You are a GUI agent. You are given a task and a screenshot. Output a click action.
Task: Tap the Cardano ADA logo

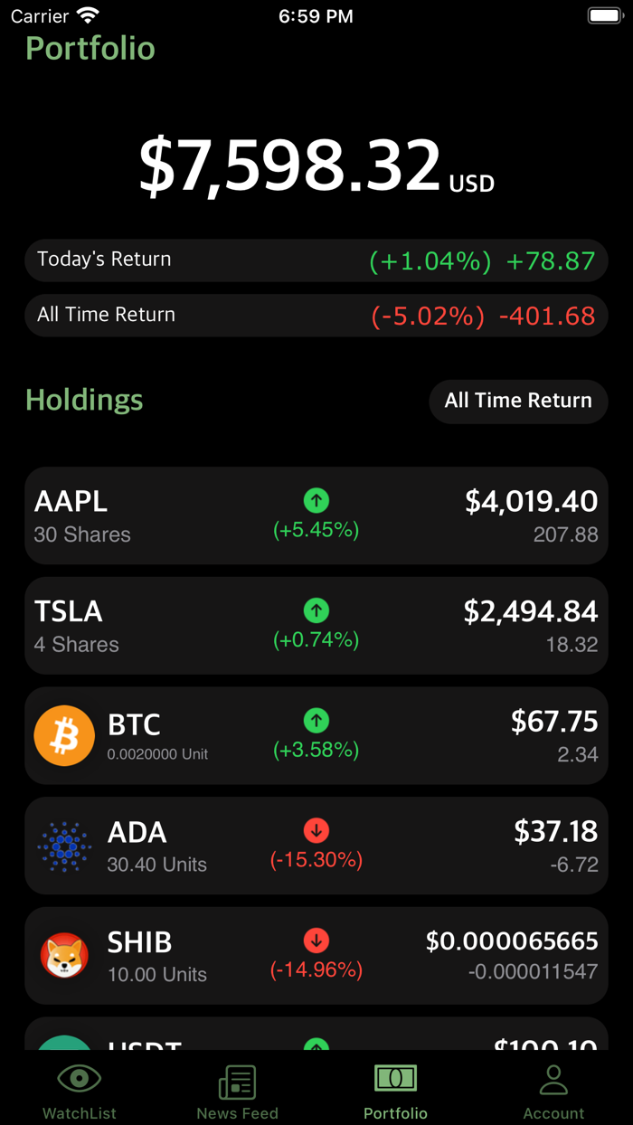point(64,846)
